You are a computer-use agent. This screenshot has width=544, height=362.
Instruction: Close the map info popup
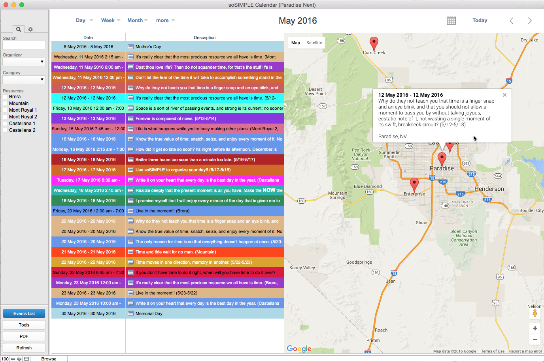504,95
